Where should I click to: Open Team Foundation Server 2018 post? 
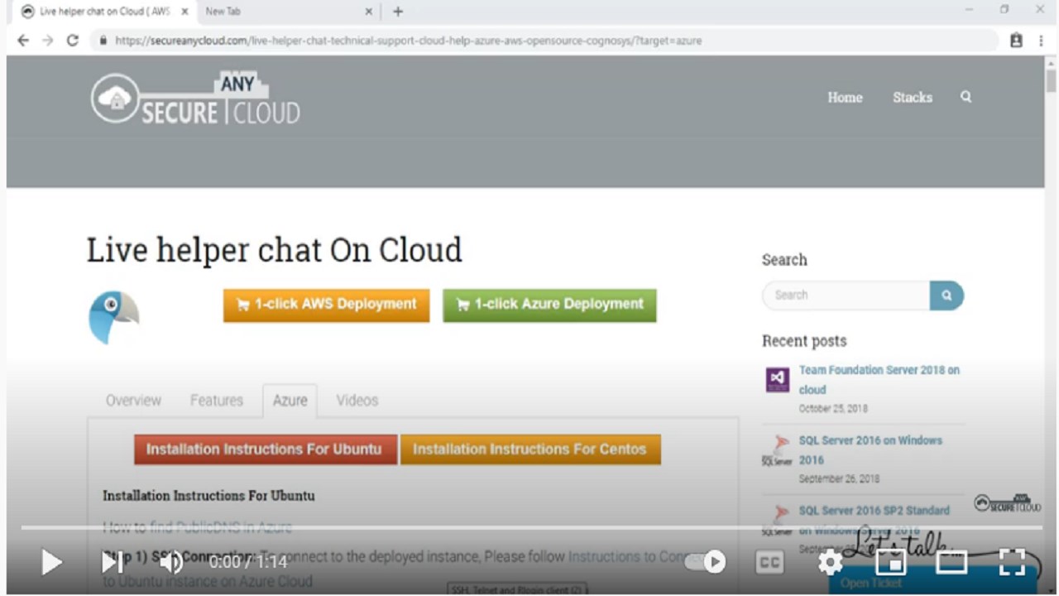click(879, 380)
